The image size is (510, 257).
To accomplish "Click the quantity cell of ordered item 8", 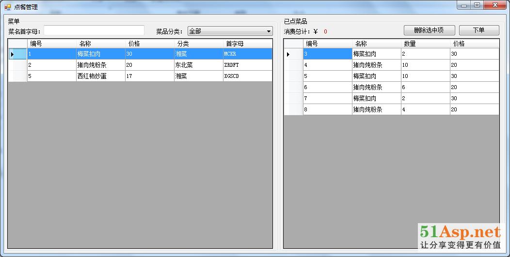I will [425, 110].
